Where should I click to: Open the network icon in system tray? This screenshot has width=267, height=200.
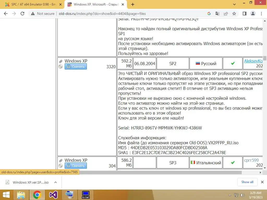(236, 195)
